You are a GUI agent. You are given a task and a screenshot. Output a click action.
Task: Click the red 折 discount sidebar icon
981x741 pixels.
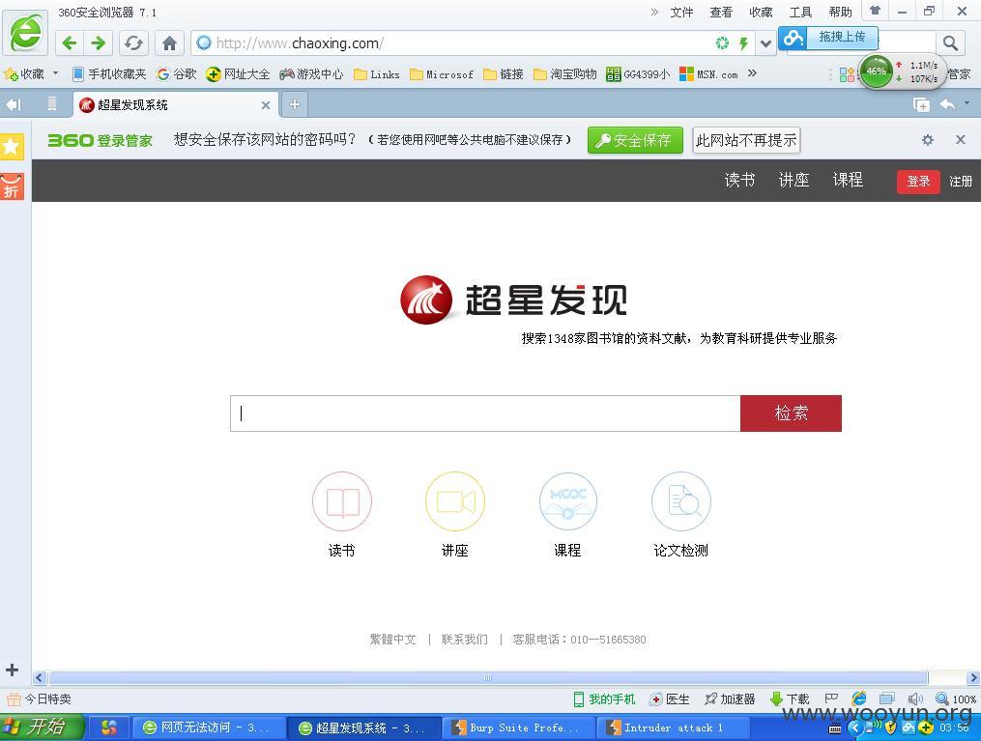click(12, 186)
